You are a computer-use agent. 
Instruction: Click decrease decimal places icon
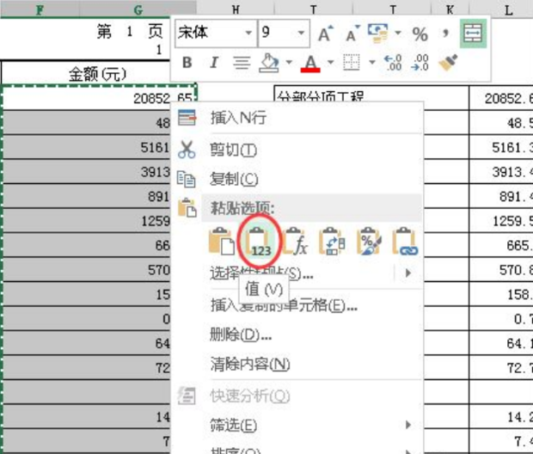pyautogui.click(x=420, y=63)
